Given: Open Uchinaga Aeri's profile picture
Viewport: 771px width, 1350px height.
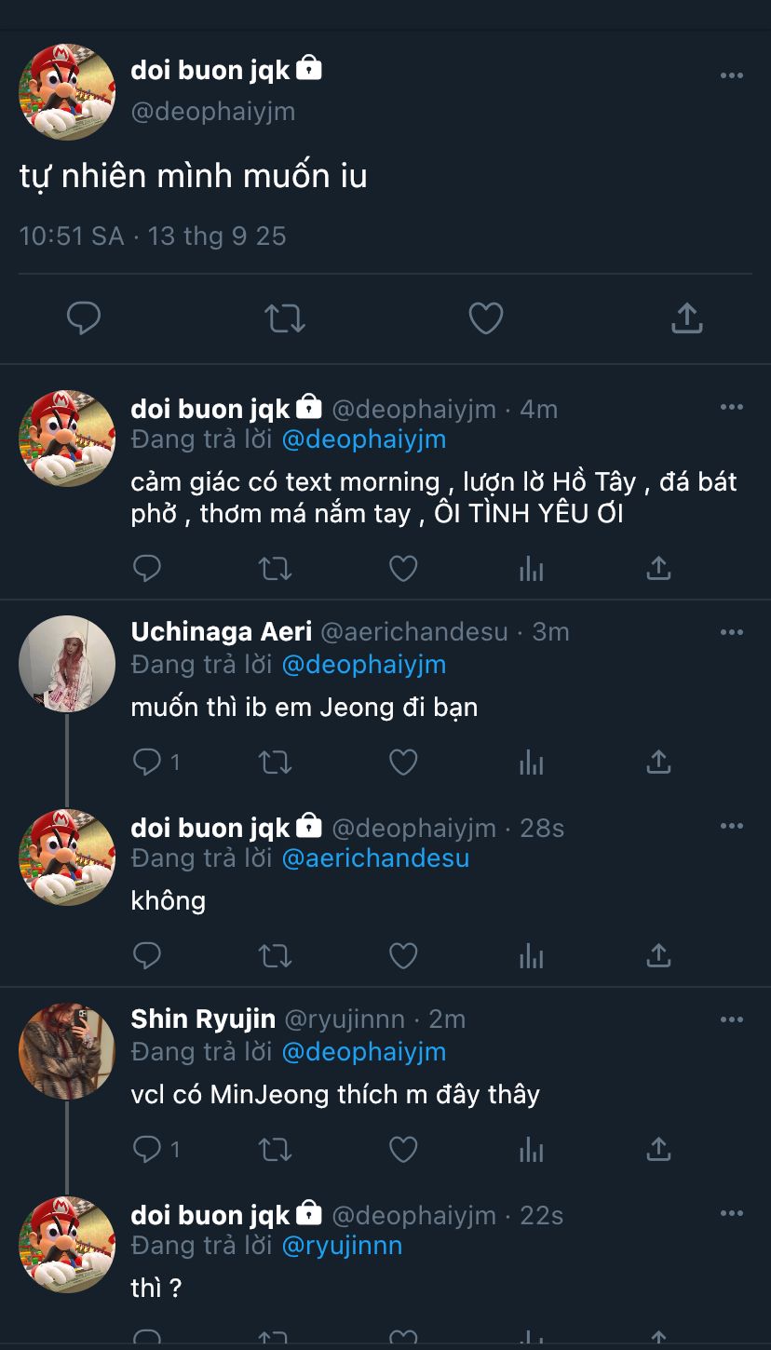Looking at the screenshot, I should point(67,663).
